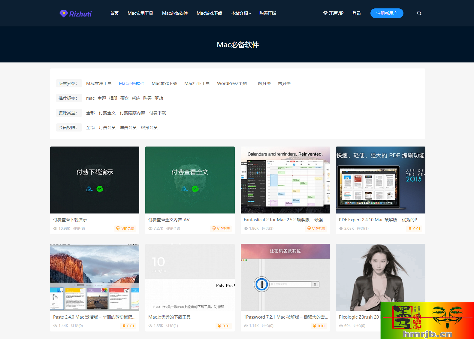Filter by 年费会员 membership
This screenshot has width=474, height=339.
128,128
